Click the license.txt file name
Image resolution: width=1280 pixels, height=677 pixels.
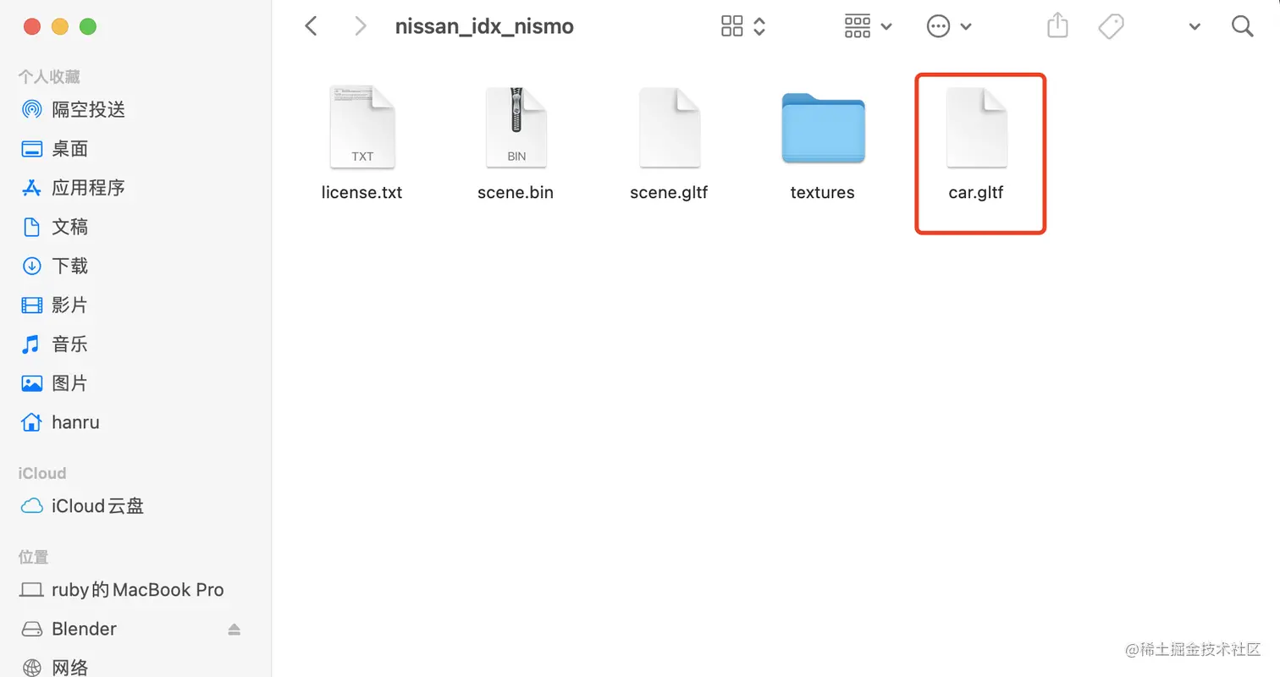point(362,192)
